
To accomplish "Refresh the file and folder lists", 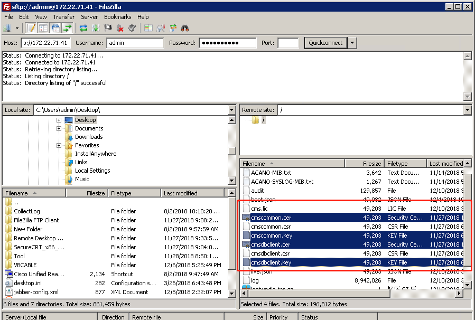I will tap(83, 29).
